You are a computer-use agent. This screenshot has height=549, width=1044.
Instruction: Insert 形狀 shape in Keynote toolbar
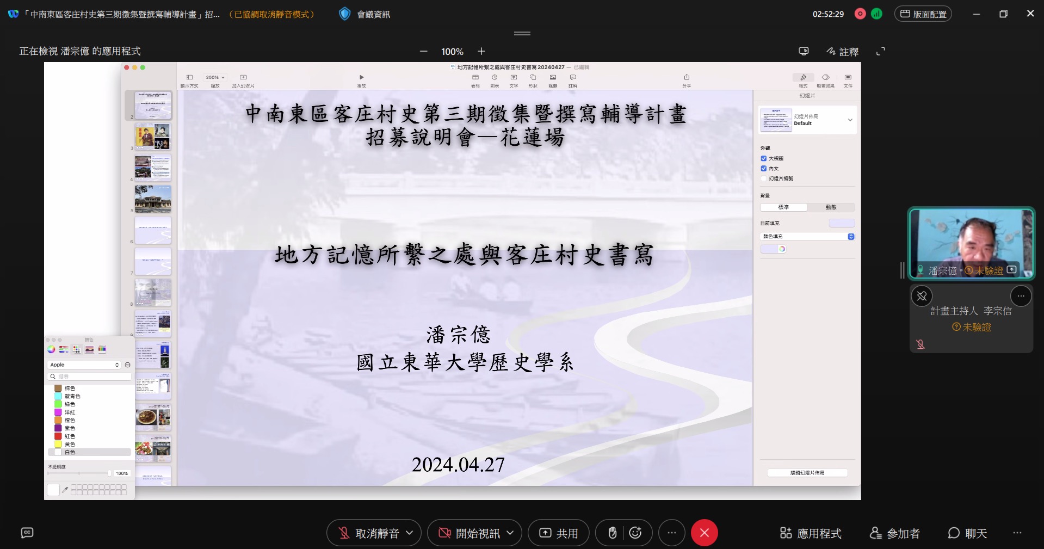click(x=533, y=81)
